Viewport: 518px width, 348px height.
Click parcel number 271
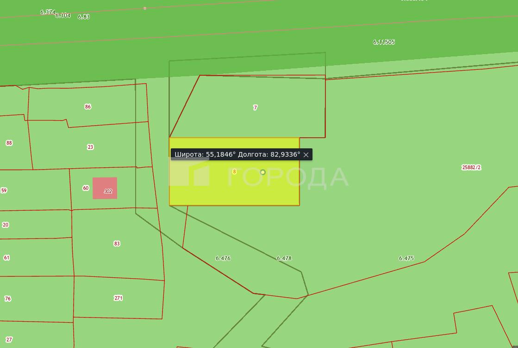[x=119, y=298]
